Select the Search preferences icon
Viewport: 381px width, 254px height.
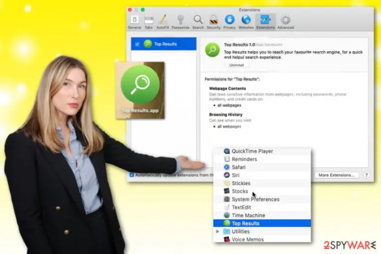pyautogui.click(x=198, y=22)
